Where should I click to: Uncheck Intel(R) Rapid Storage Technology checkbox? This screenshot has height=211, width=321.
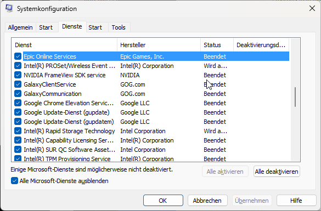coord(18,131)
